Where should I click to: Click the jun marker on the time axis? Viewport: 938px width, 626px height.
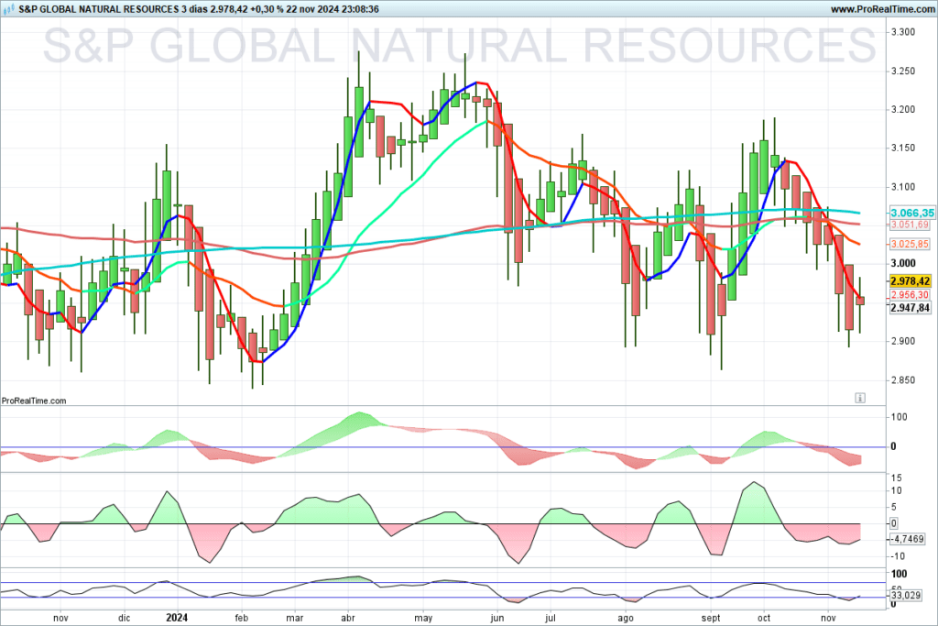(x=497, y=618)
